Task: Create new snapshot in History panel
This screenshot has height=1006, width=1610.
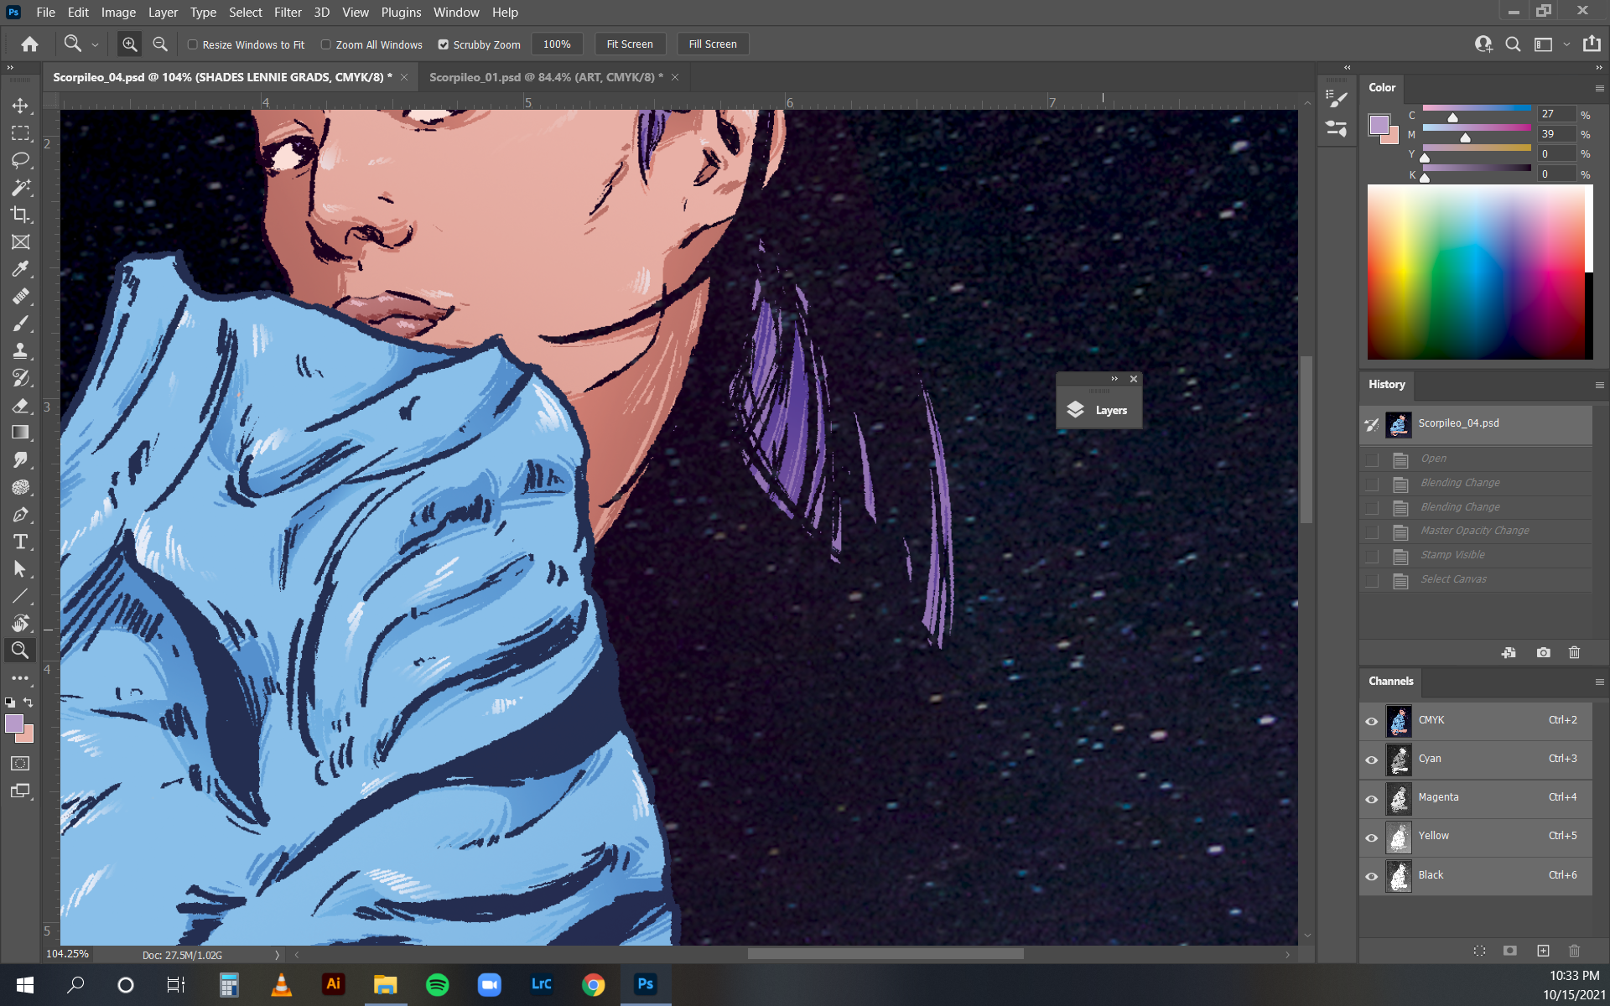Action: click(1543, 652)
